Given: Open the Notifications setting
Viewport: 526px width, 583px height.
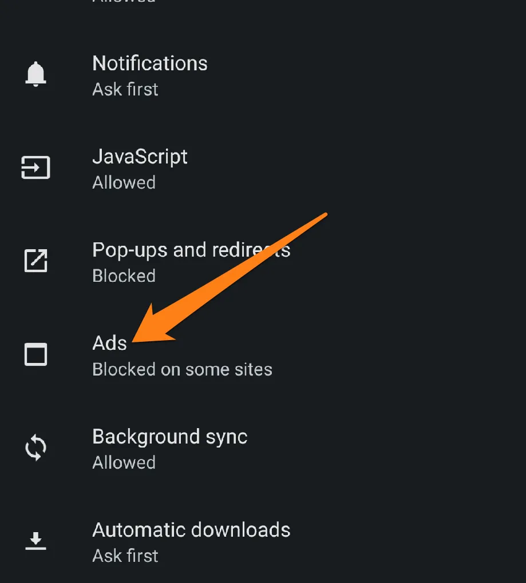Looking at the screenshot, I should click(263, 76).
